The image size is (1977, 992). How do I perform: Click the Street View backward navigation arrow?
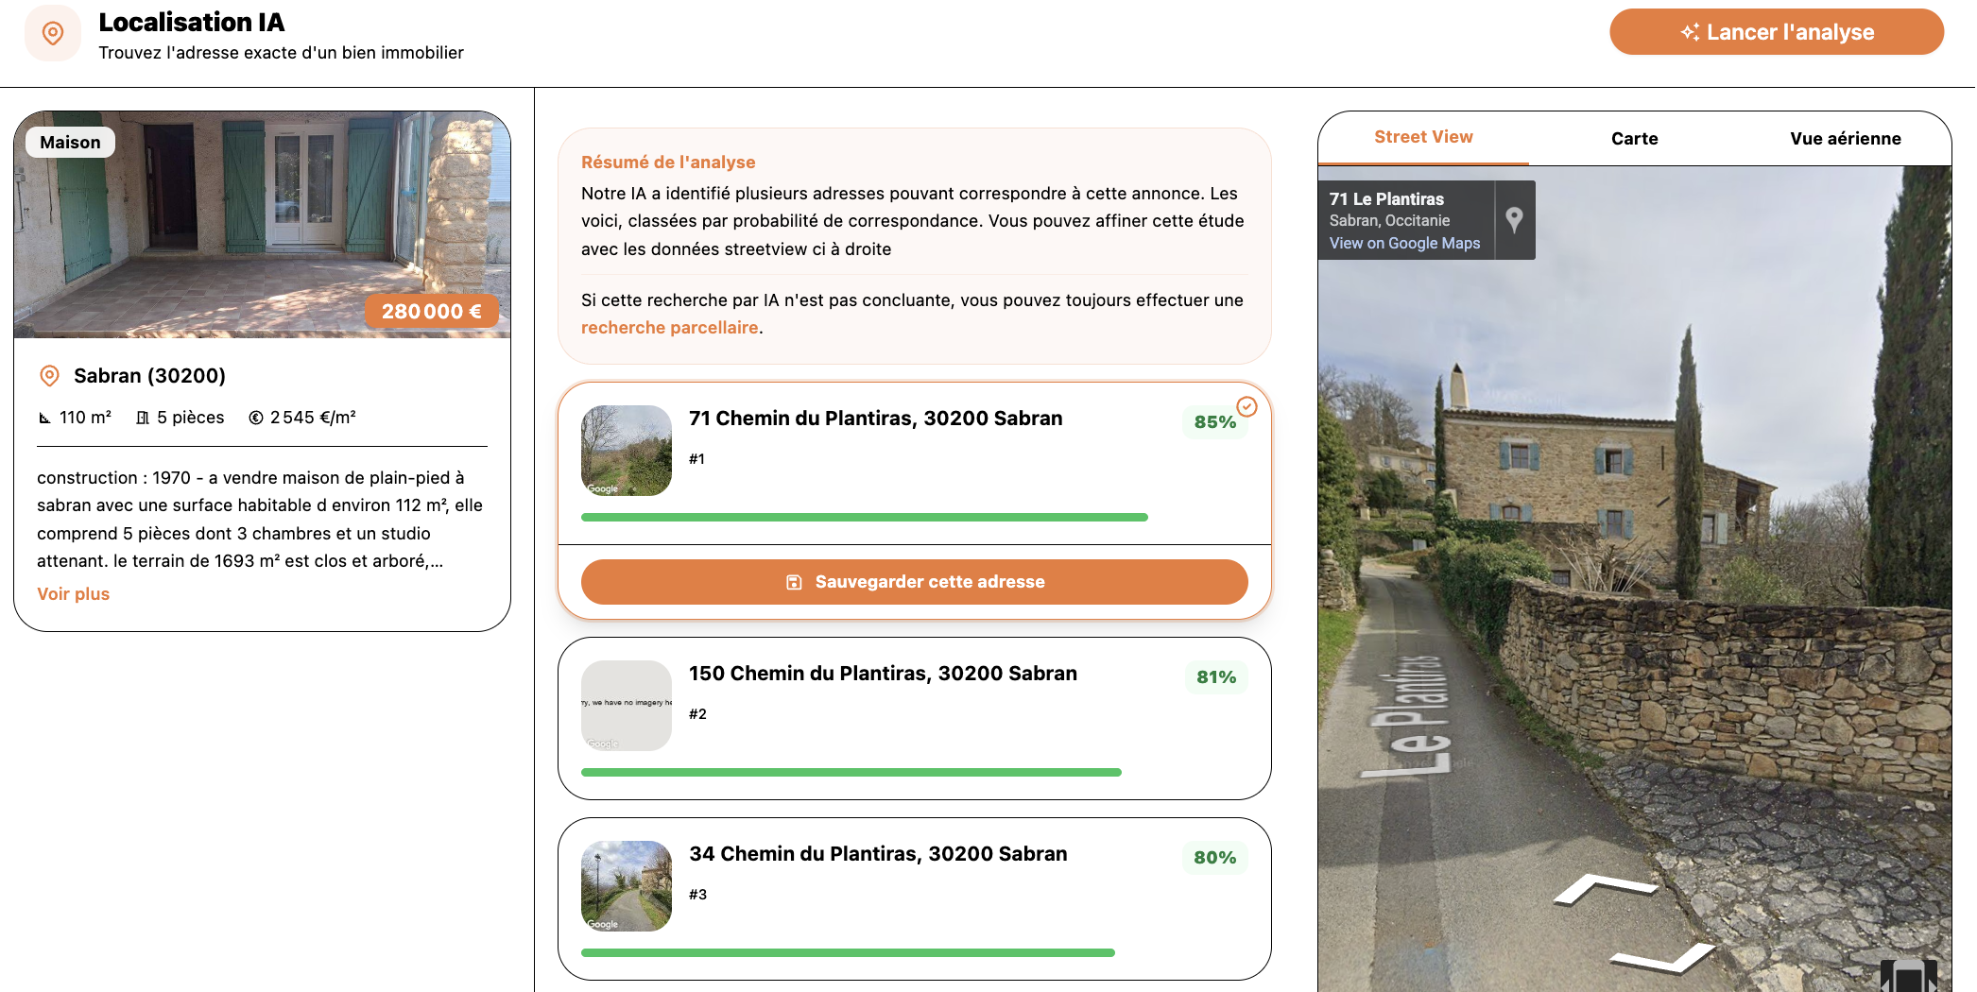click(x=1663, y=958)
